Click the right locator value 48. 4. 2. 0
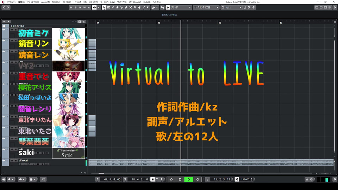The width and height of the screenshot is (338, 190). (139, 179)
